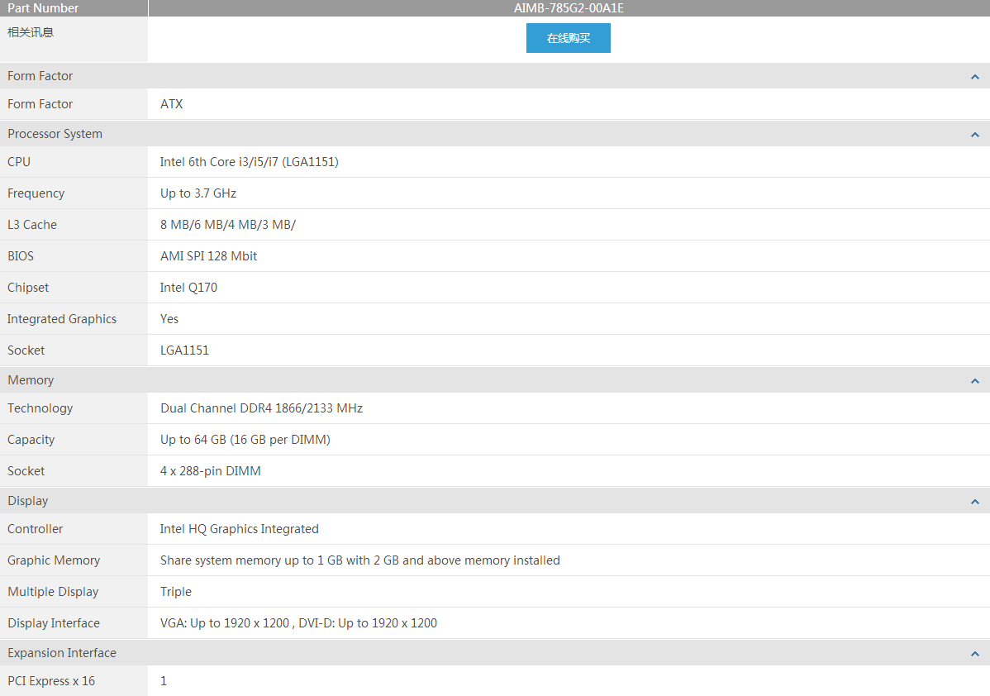Collapse the Memory section chevron
Image resolution: width=990 pixels, height=696 pixels.
coord(975,381)
